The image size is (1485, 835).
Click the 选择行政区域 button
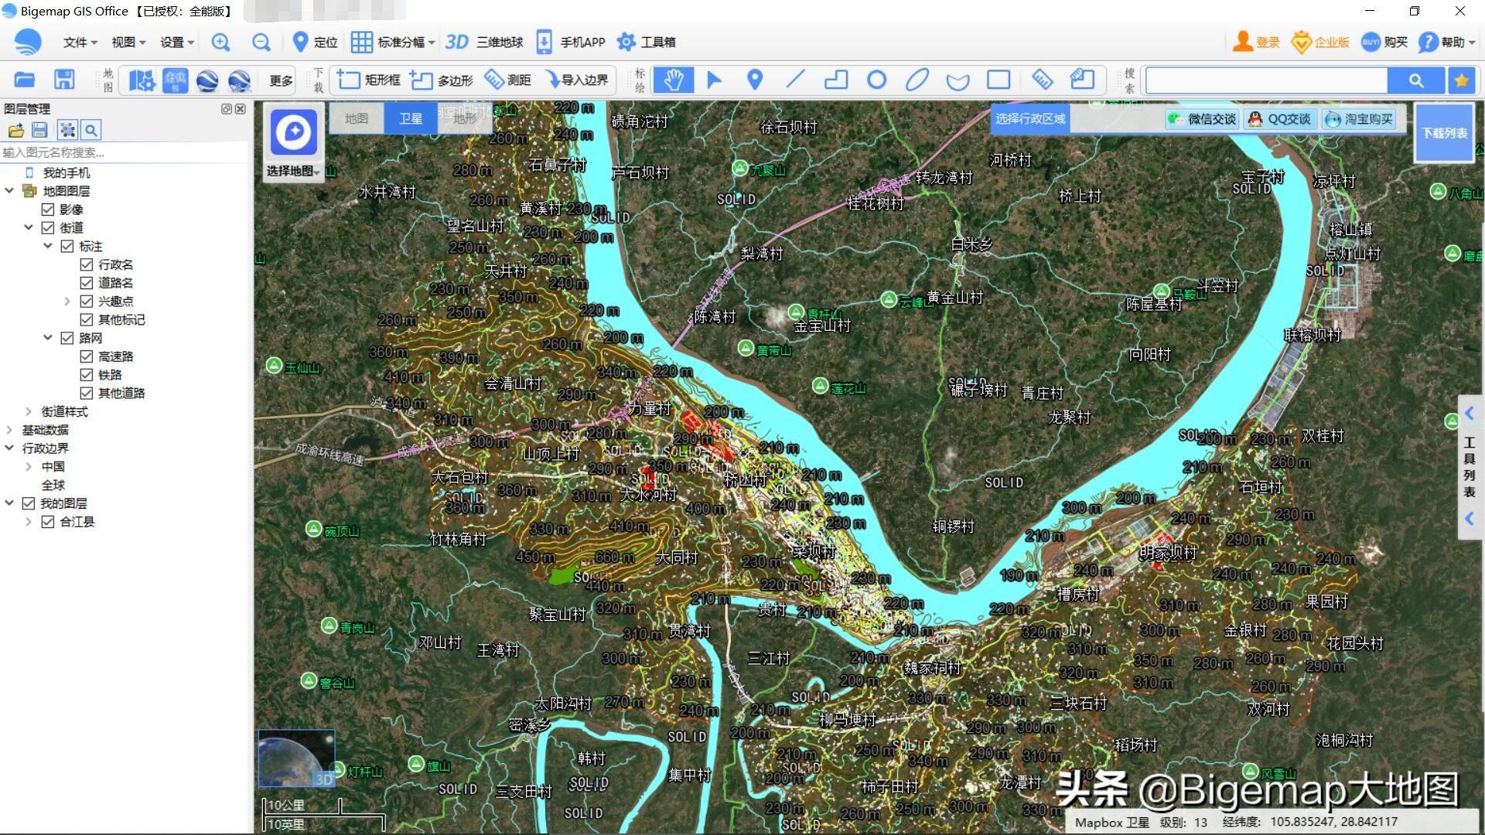pos(1030,119)
